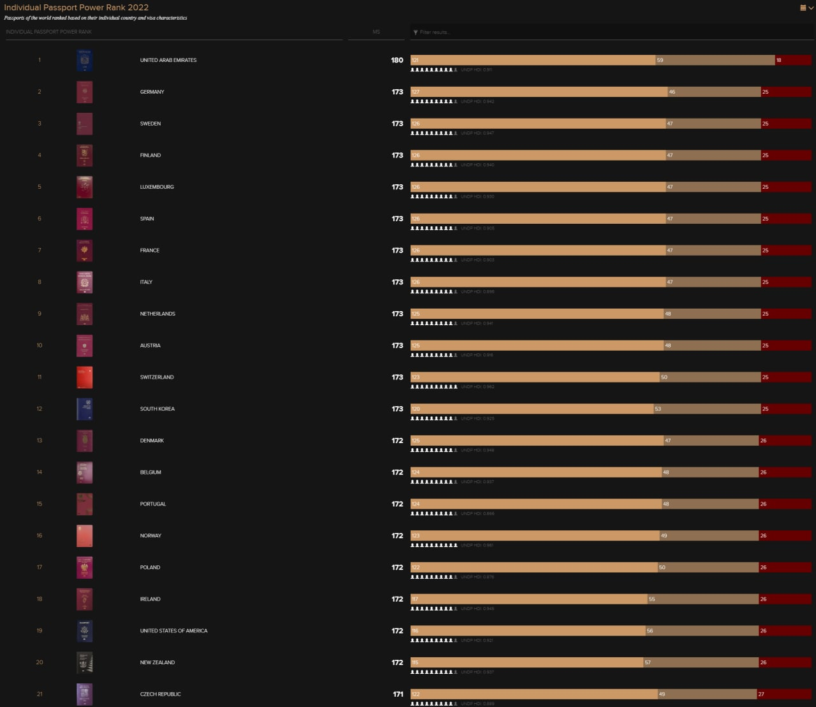
Task: Open the Netherlands country link
Action: pyautogui.click(x=157, y=314)
